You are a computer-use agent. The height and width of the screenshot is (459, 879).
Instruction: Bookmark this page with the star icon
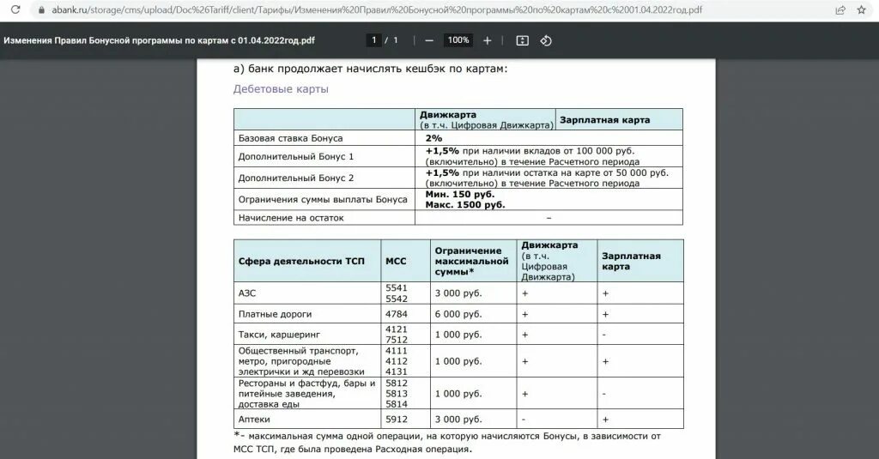(862, 9)
